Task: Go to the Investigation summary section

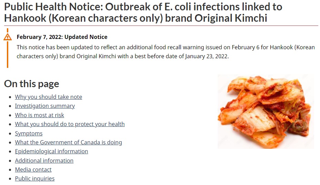Action: (x=45, y=106)
